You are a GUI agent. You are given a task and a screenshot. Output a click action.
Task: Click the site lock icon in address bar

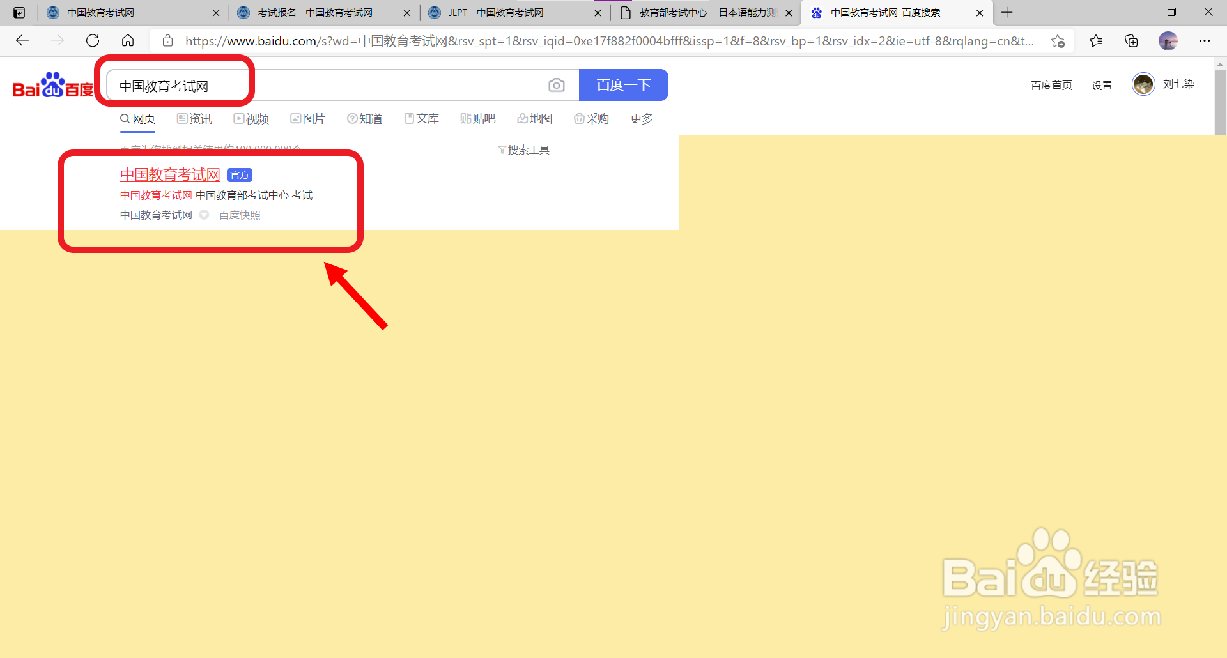point(168,41)
